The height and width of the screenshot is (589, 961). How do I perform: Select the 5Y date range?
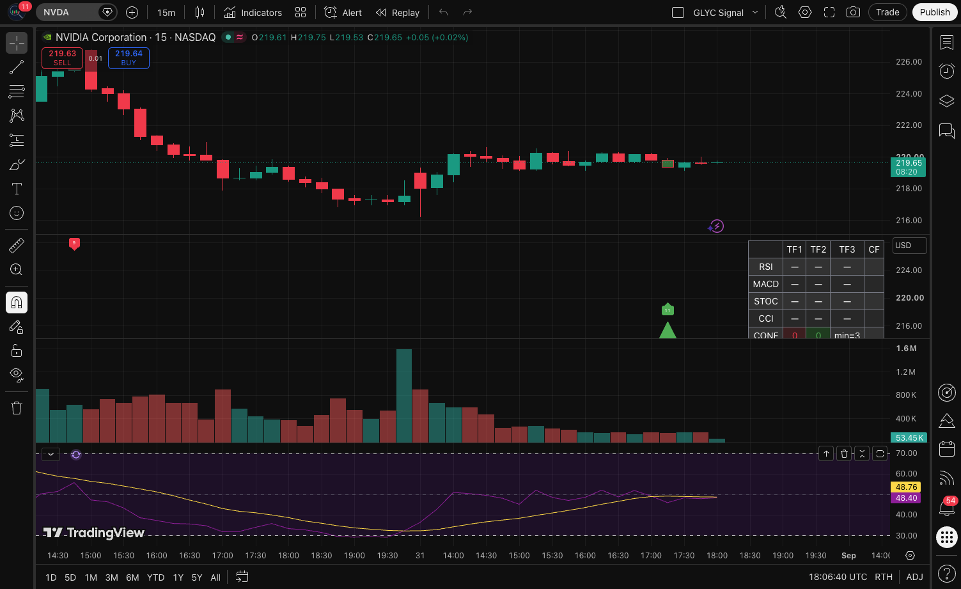(197, 577)
